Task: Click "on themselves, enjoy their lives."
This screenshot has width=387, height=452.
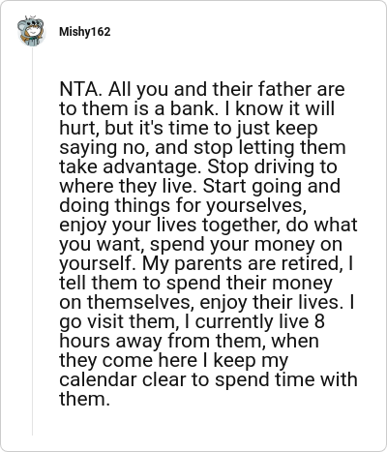Action: coord(202,302)
